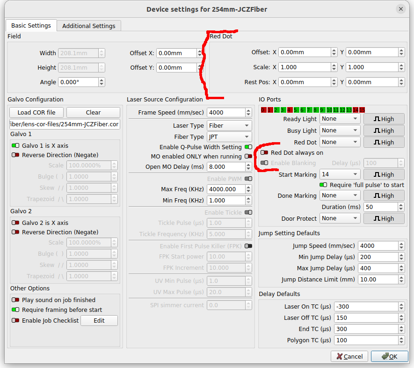Click Laser On TC field
The width and height of the screenshot is (414, 368).
pos(366,306)
